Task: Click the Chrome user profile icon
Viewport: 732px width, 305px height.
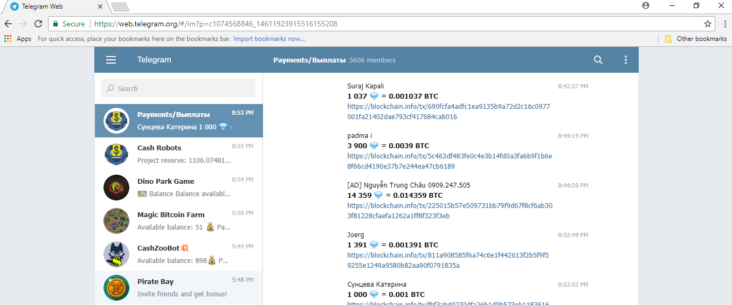Action: (x=646, y=5)
